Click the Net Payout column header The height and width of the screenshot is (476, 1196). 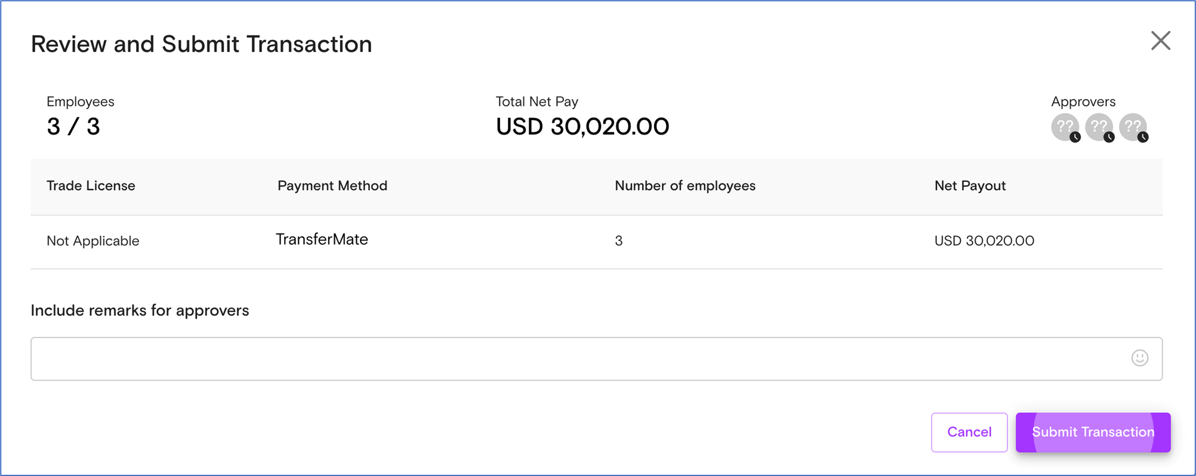click(x=970, y=186)
